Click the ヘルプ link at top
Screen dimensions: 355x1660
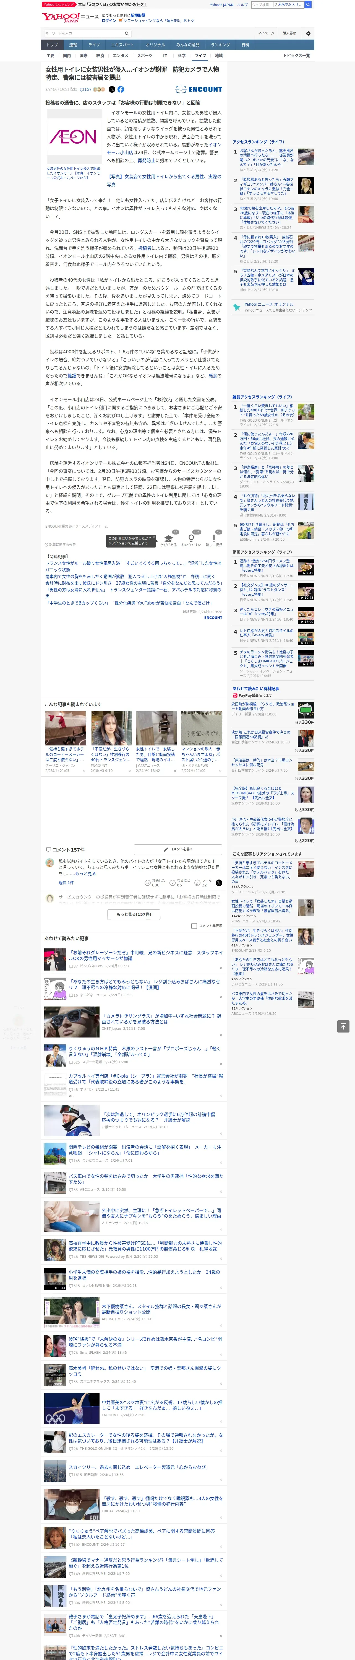click(242, 4)
